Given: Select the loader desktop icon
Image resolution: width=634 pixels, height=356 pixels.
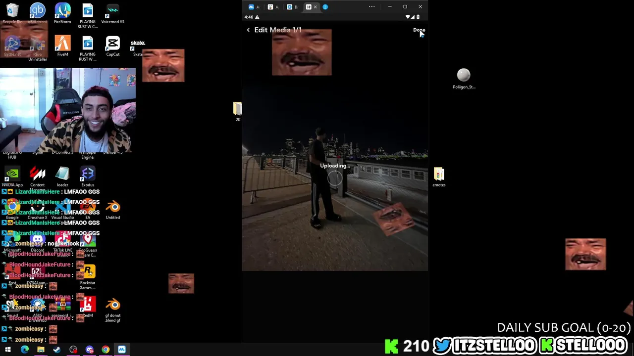Looking at the screenshot, I should [x=62, y=177].
